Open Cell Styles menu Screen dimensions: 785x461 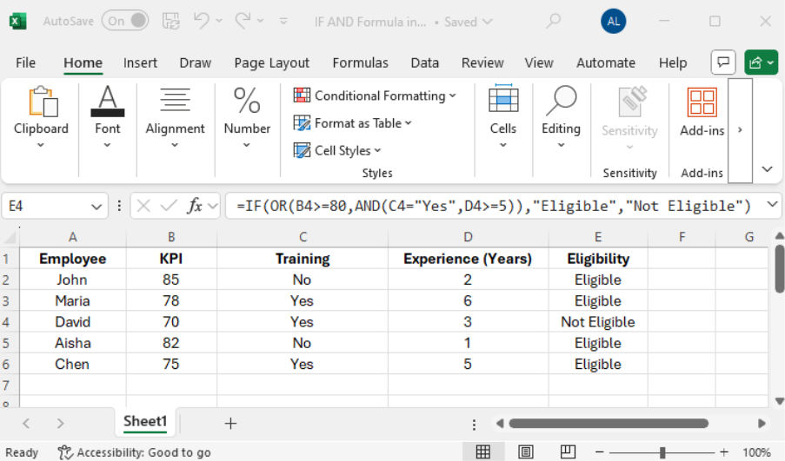pyautogui.click(x=337, y=150)
